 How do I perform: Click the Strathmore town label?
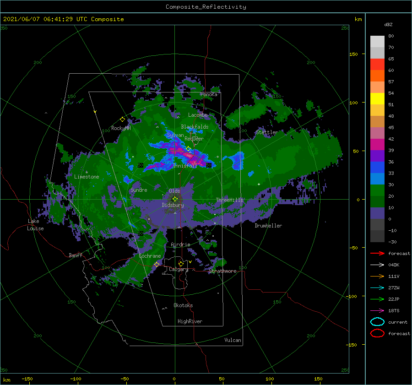222,271
